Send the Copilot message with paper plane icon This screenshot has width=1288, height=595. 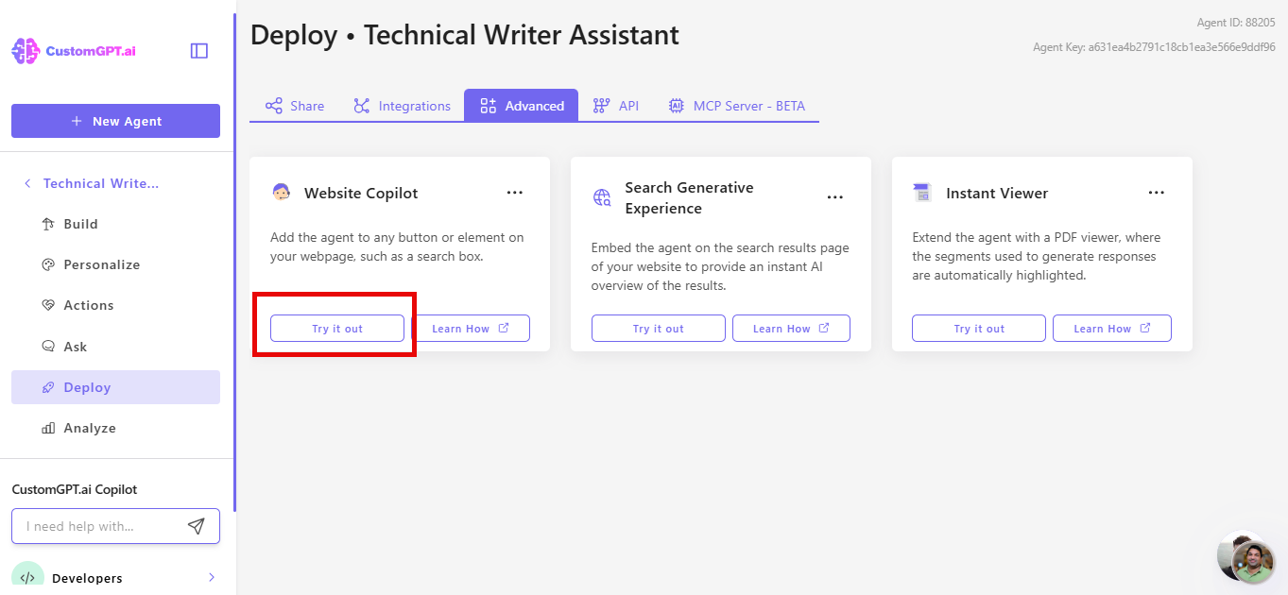[x=197, y=526]
